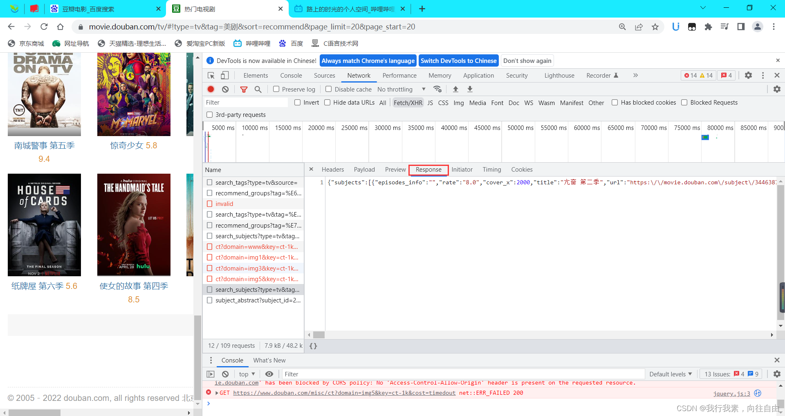Stop recording network log
This screenshot has width=785, height=416.
(x=211, y=89)
